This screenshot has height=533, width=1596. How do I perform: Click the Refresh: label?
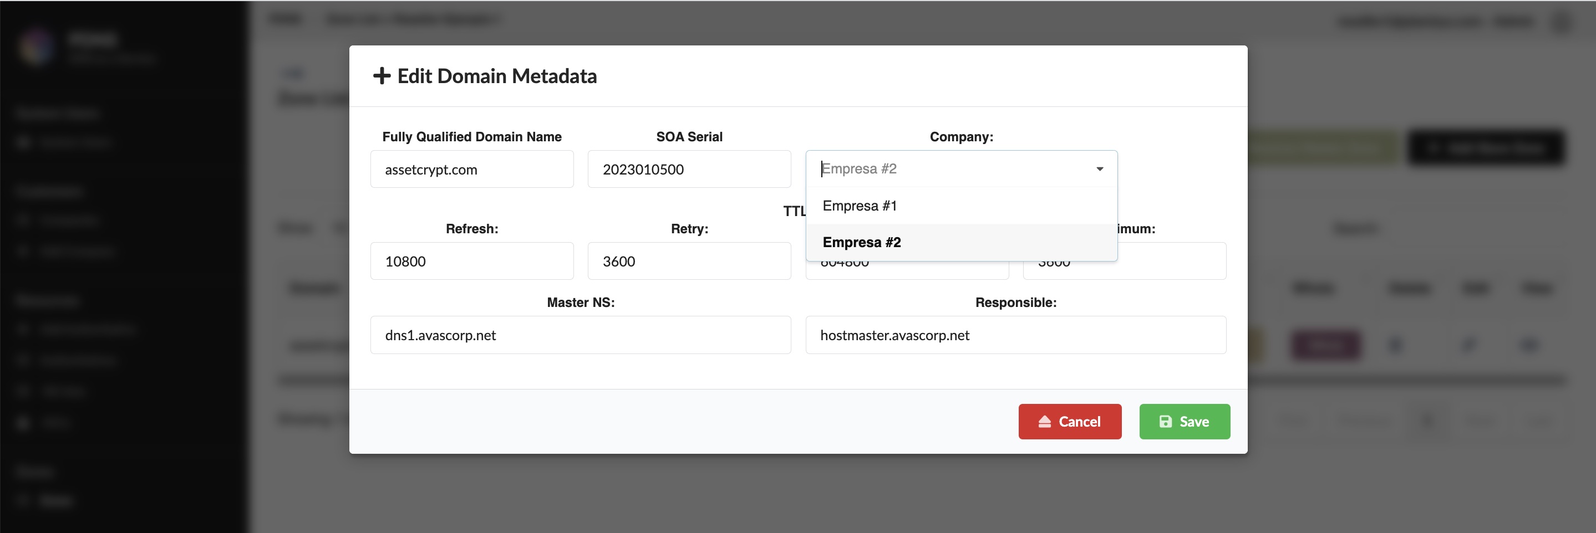tap(471, 229)
